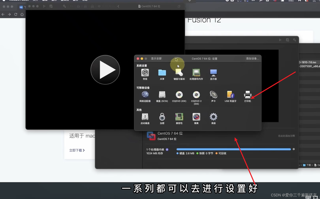Open 常规 (General) settings icon
The width and height of the screenshot is (320, 199).
pos(145,73)
